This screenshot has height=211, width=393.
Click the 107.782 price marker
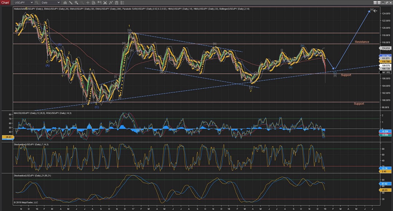point(386,72)
